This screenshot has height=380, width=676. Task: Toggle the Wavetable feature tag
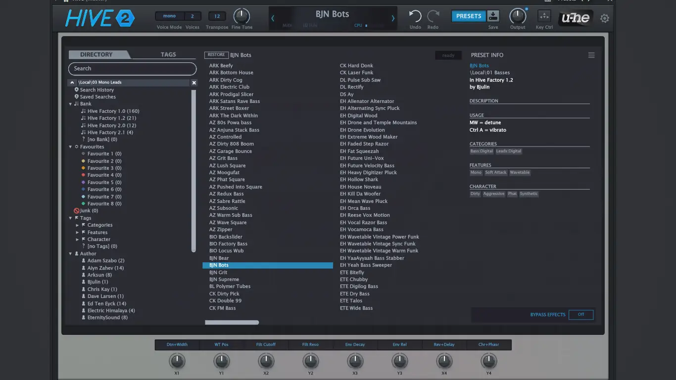[520, 173]
